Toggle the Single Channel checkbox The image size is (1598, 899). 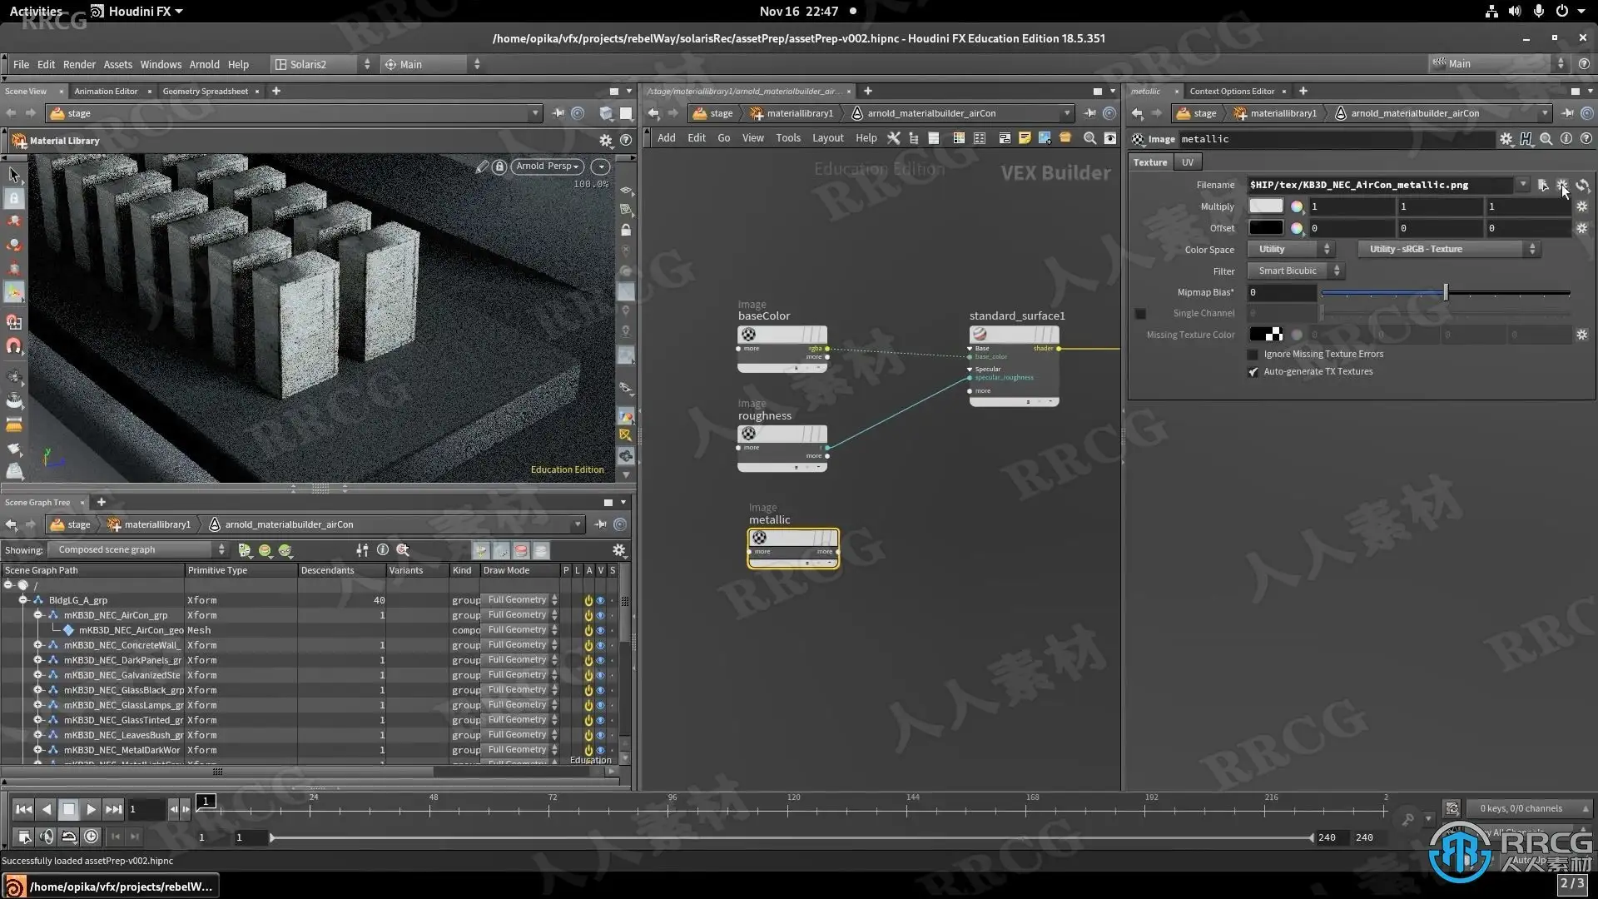coord(1140,314)
